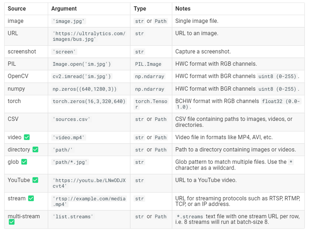This screenshot has height=233, width=310.
Task: Click the Notes column header
Action: 183,9
